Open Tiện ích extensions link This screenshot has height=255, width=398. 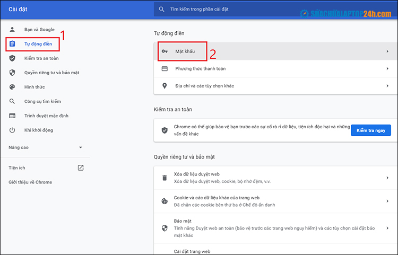click(17, 168)
